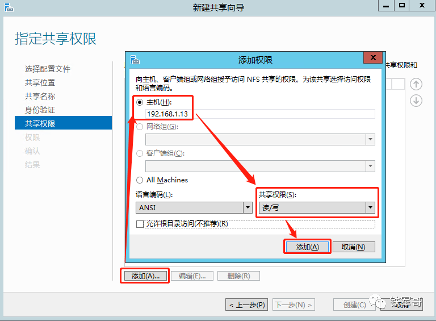Select the Host radio button
Image resolution: width=436 pixels, height=321 pixels.
click(140, 102)
